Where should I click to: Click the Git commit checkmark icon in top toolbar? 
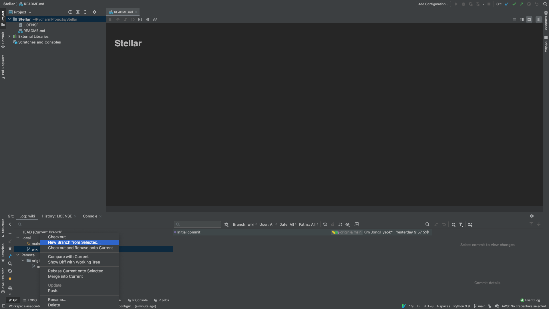pos(514,4)
